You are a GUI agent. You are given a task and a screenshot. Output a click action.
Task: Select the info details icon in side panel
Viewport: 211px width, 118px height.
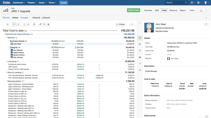point(140,38)
